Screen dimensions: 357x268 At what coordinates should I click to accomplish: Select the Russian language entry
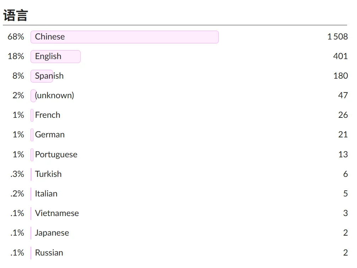point(49,253)
